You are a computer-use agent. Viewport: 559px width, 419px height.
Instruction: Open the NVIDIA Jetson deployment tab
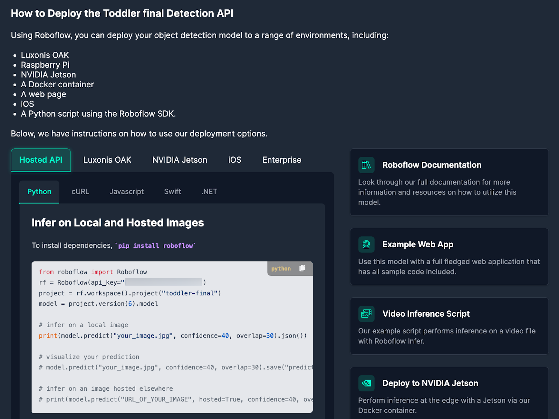[x=180, y=160]
